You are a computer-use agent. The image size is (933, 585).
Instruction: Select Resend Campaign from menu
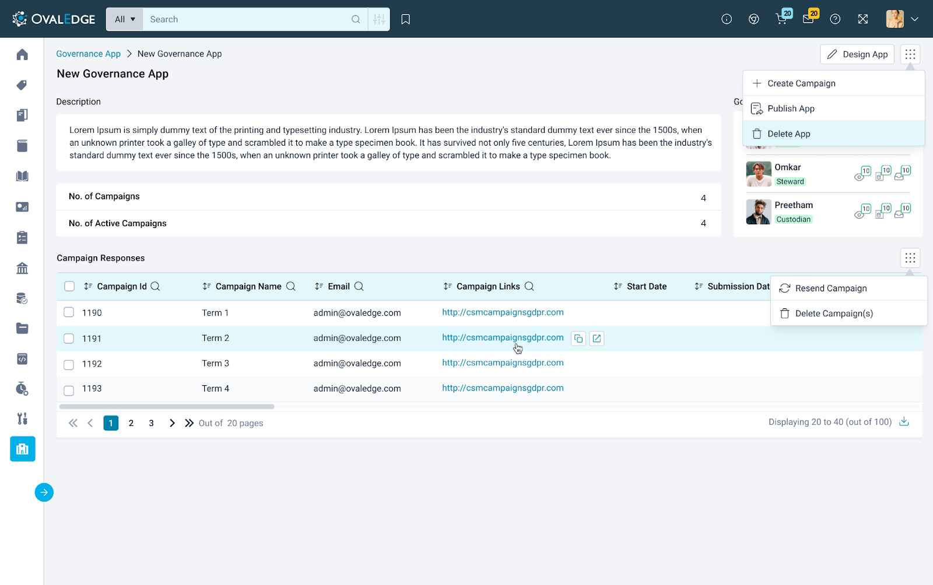coord(849,288)
